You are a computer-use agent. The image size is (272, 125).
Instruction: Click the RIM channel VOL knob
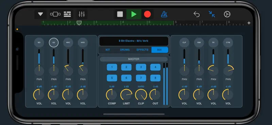pyautogui.click(x=199, y=95)
